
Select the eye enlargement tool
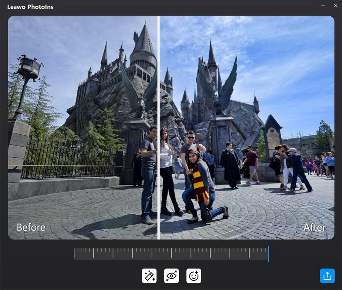(171, 276)
